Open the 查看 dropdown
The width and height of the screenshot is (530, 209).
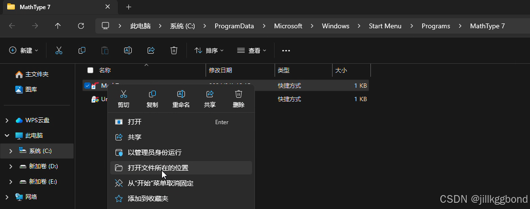point(252,51)
